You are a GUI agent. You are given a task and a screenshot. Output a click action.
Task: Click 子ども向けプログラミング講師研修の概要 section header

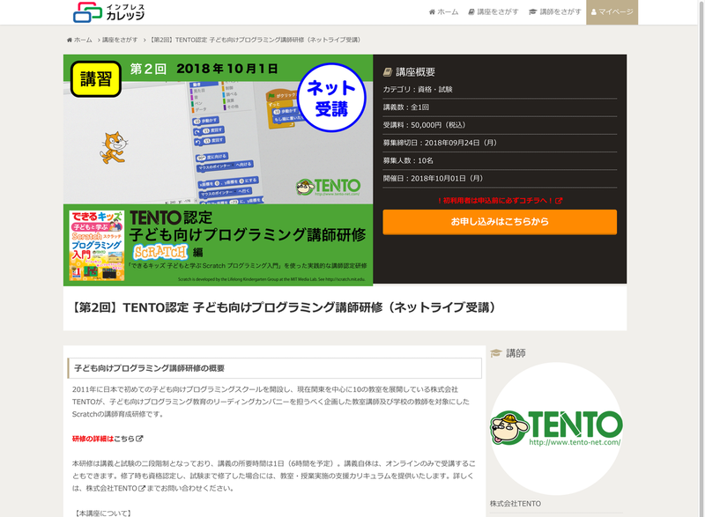point(274,368)
